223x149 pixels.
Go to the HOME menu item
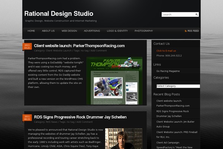31,31
